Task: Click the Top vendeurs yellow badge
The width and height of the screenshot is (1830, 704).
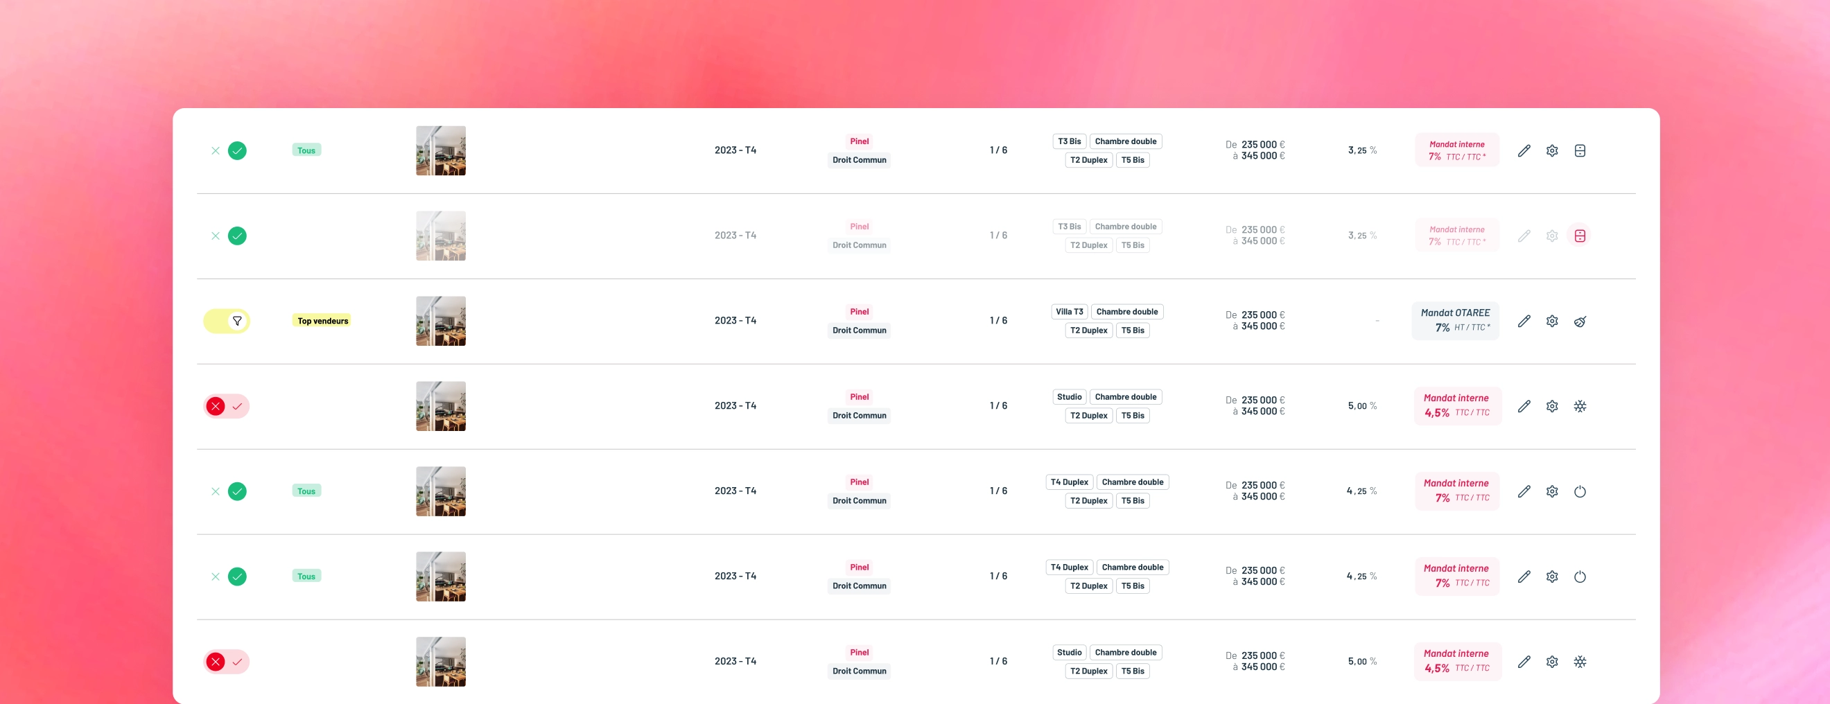Action: pos(322,321)
